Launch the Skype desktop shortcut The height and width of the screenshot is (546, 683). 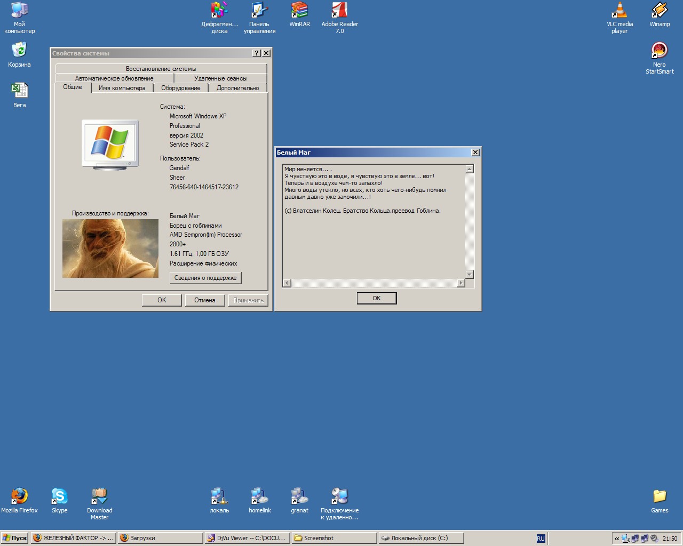point(59,501)
